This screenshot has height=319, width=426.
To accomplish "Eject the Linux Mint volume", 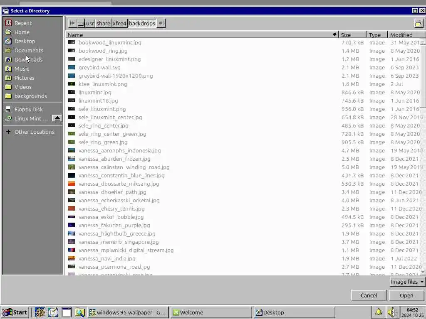I will (57, 118).
